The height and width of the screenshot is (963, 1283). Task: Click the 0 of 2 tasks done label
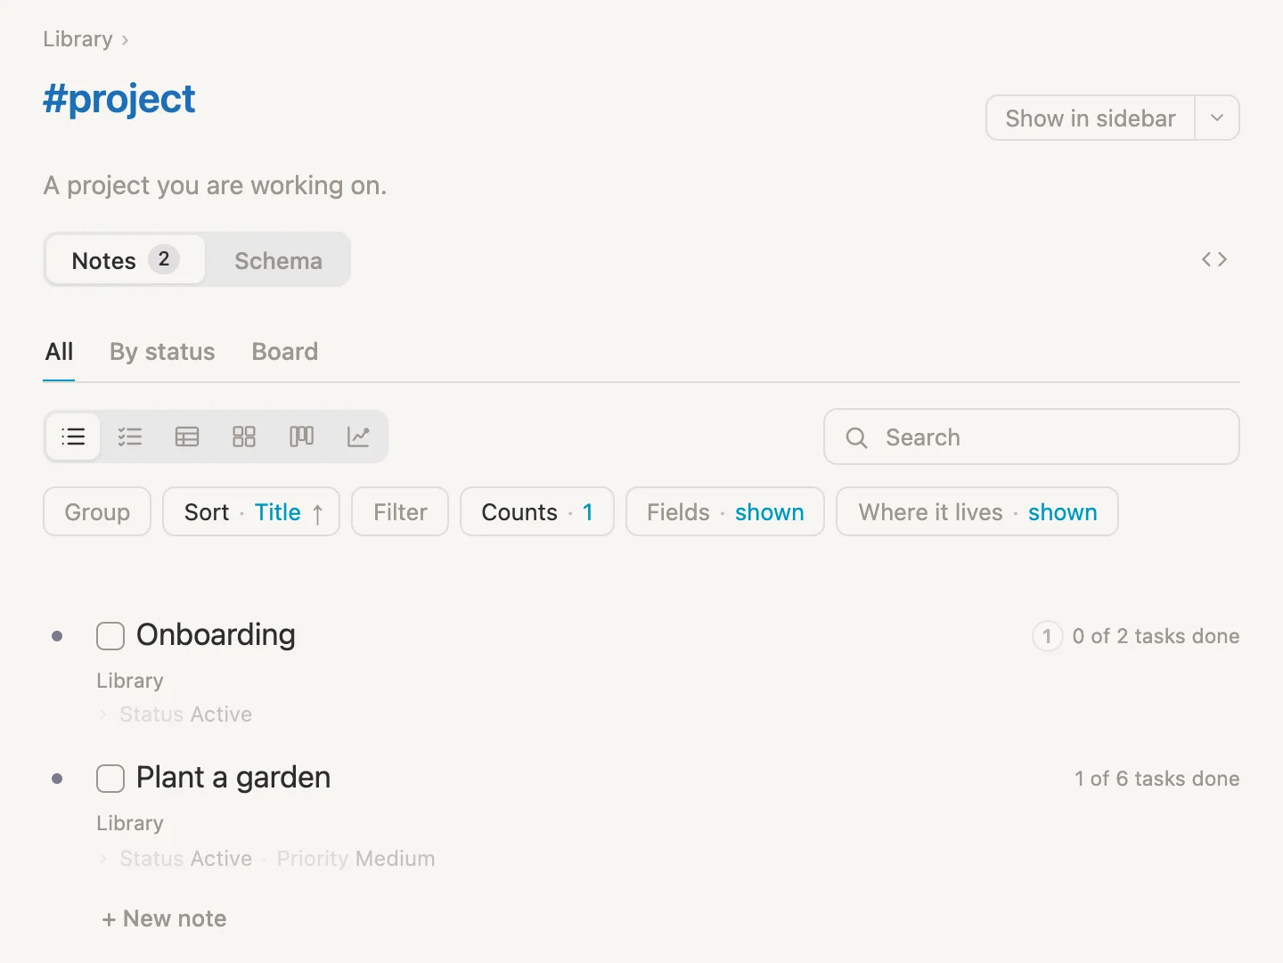(x=1156, y=636)
